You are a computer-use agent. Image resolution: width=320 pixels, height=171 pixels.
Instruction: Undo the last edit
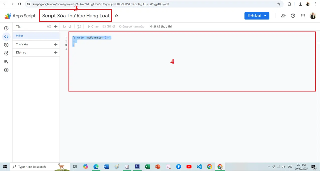click(64, 26)
